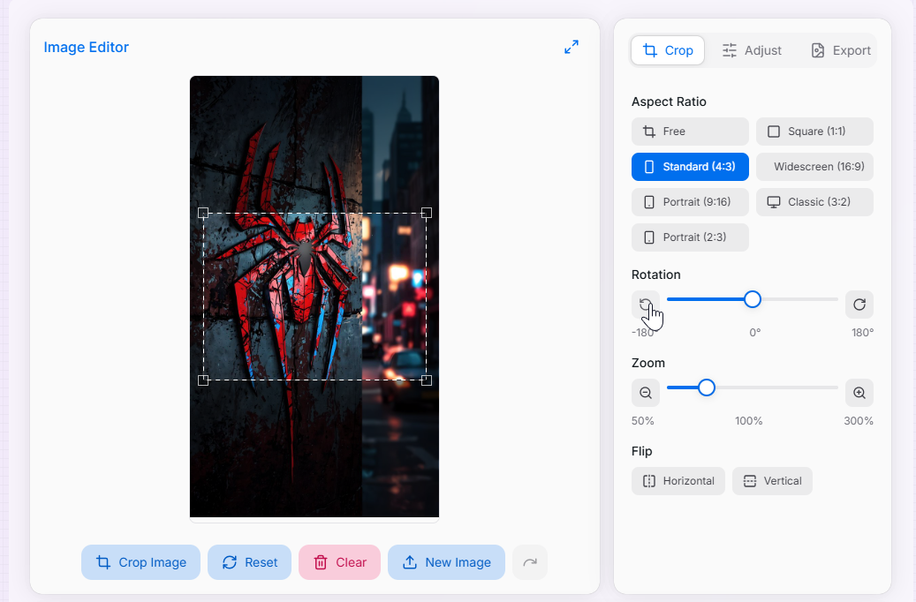This screenshot has height=602, width=916.
Task: Choose Square (1:1) aspect ratio
Action: [x=814, y=132]
